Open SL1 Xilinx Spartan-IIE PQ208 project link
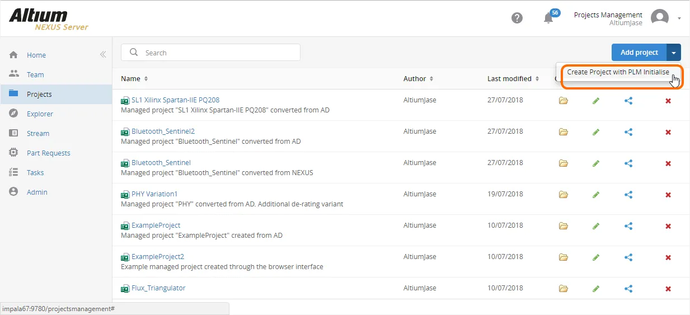This screenshot has width=690, height=315. [x=175, y=100]
